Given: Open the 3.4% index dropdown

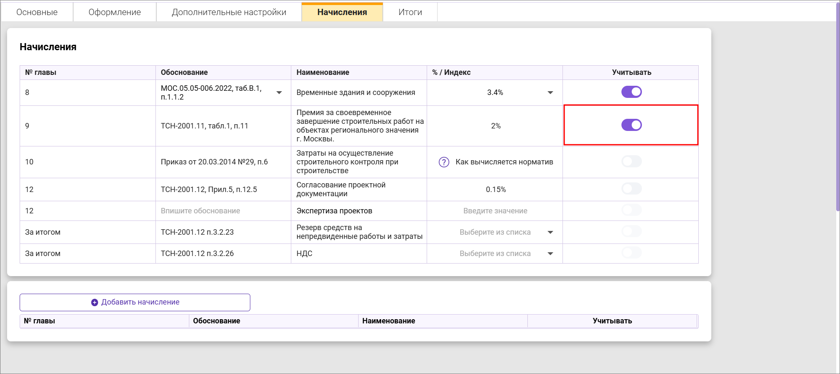Looking at the screenshot, I should [550, 93].
